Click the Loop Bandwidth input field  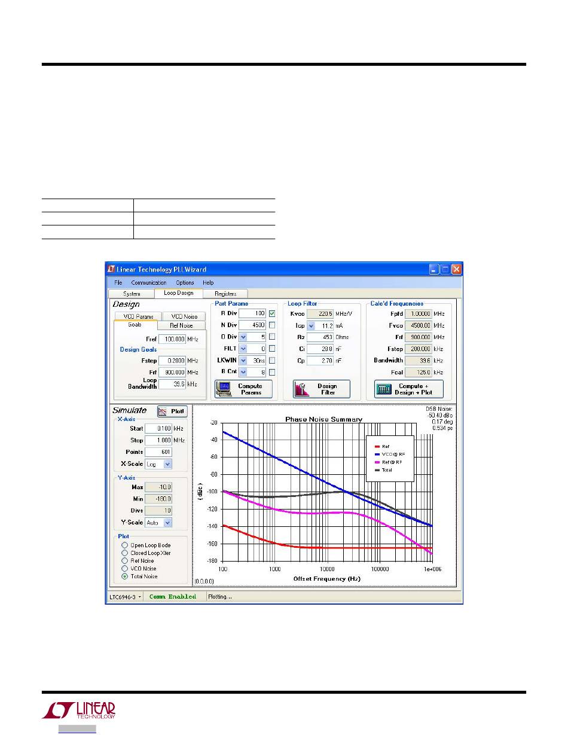pyautogui.click(x=172, y=385)
